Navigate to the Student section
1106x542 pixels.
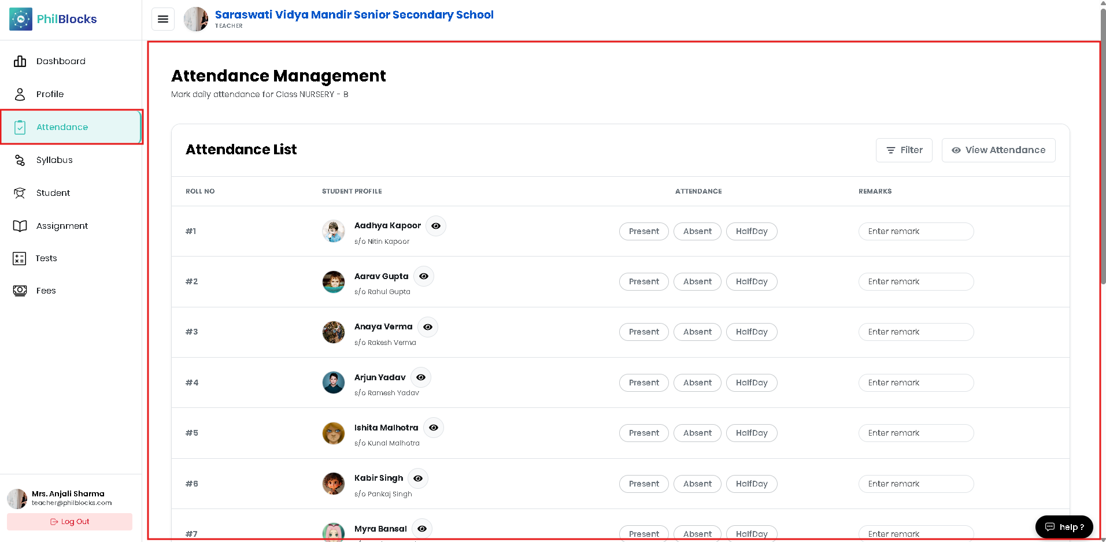[71, 193]
